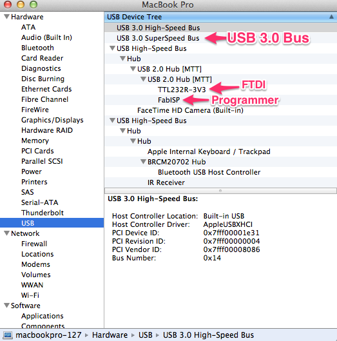Open Thunderbolt in the sidebar
Viewport: 337px width, 341px height.
[x=43, y=213]
